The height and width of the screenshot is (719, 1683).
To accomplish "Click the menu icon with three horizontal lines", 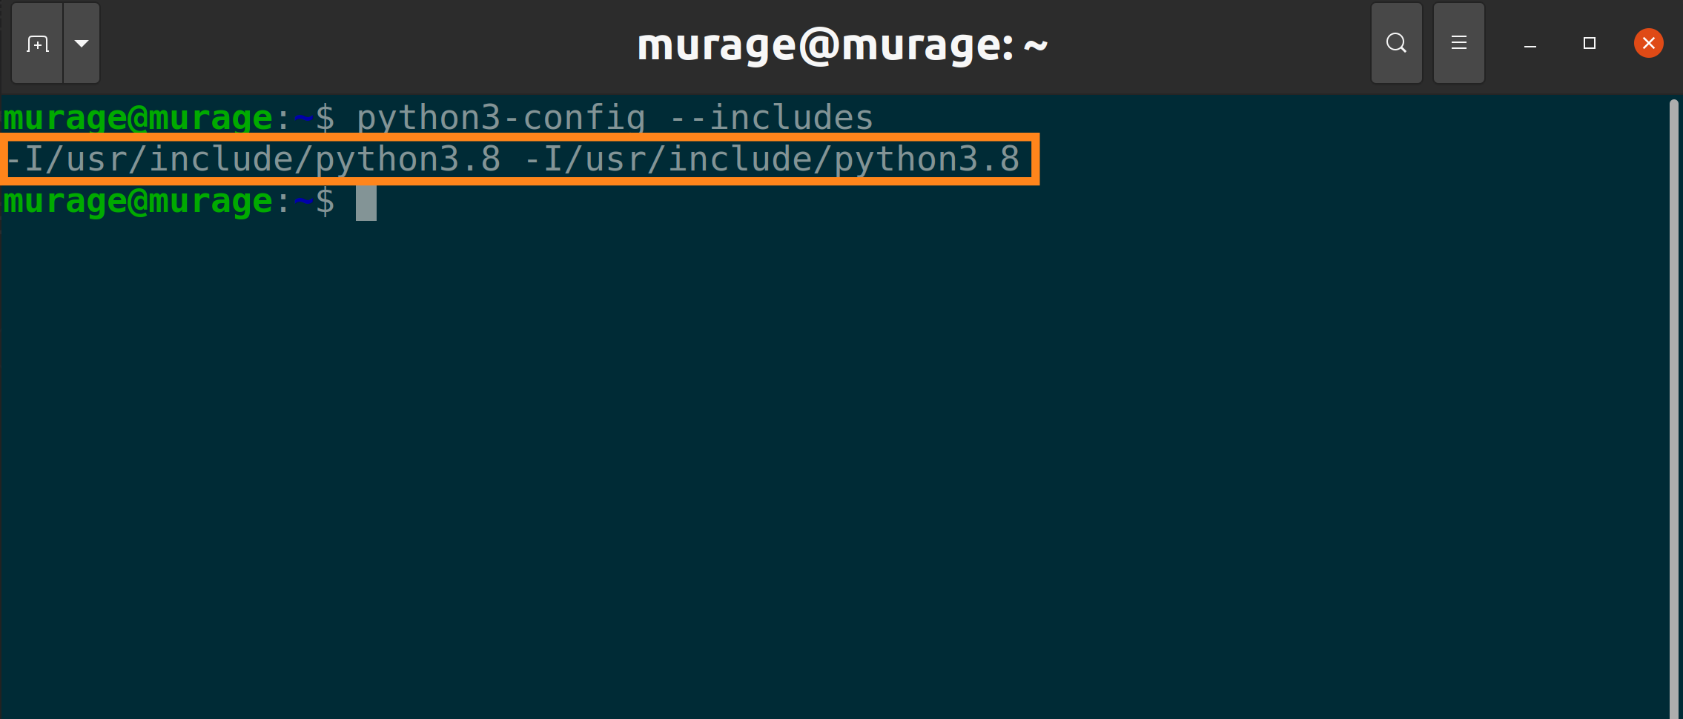I will pos(1458,43).
